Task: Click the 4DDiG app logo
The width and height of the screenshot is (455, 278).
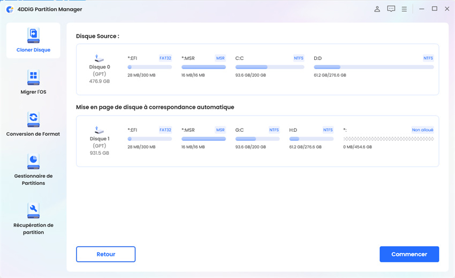Action: click(x=10, y=9)
